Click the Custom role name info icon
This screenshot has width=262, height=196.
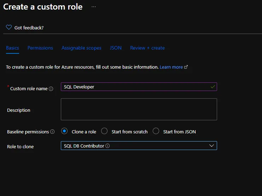click(x=51, y=89)
